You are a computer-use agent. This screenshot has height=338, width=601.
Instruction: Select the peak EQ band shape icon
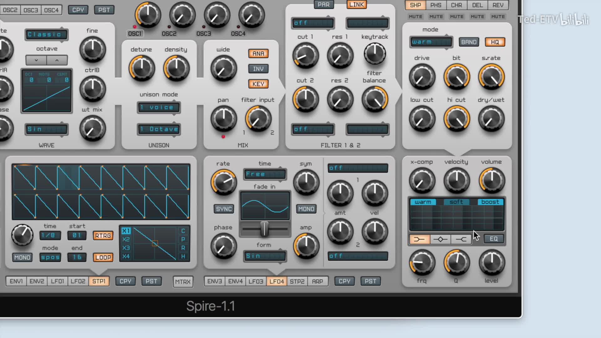[440, 239]
